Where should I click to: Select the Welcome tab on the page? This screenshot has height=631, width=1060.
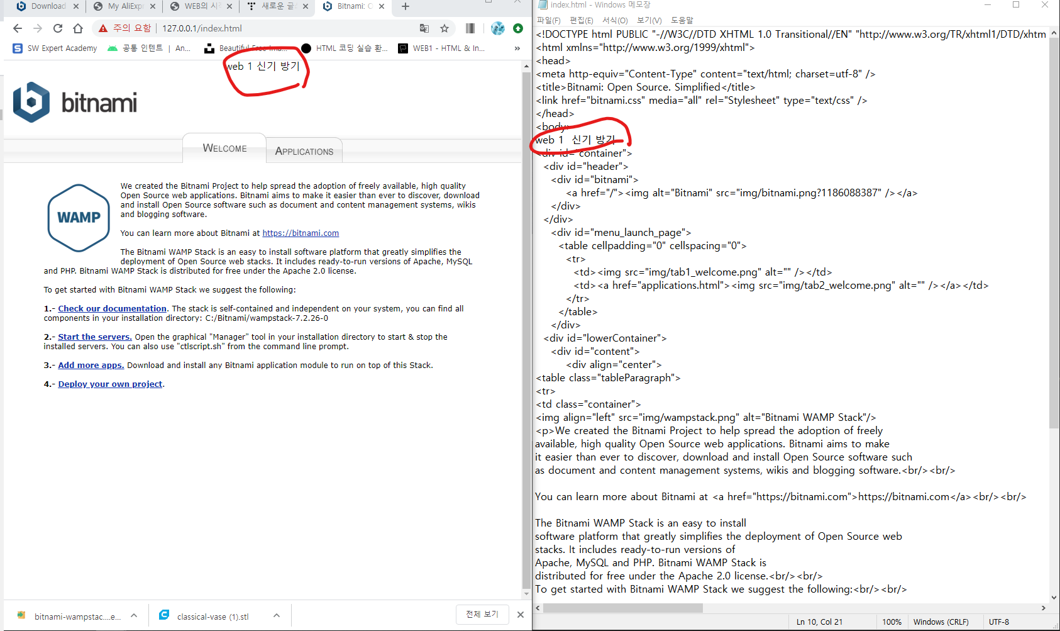(x=224, y=148)
